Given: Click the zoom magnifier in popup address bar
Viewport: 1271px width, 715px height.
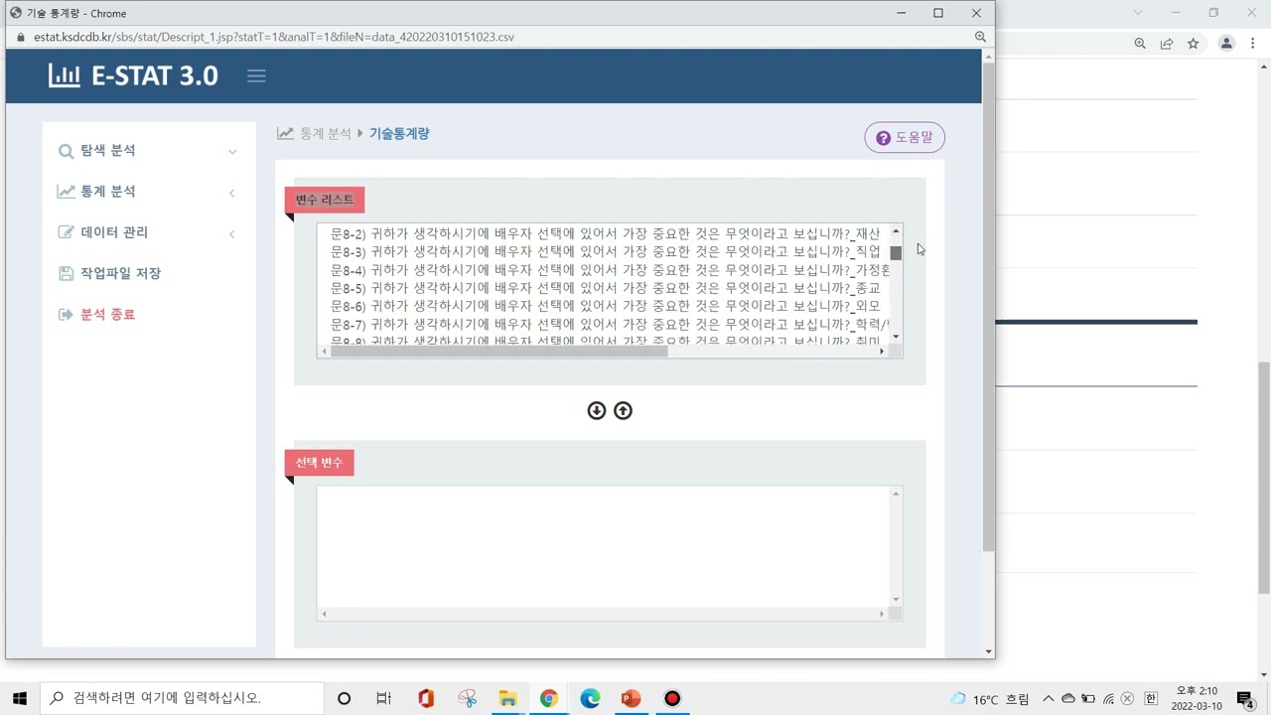Looking at the screenshot, I should click(x=980, y=37).
